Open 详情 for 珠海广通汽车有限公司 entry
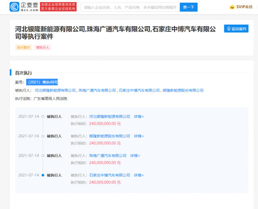The image size is (258, 209). [x=135, y=156]
